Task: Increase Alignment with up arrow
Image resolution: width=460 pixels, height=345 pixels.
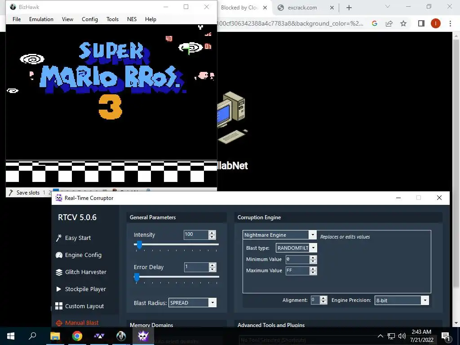Action: pos(323,298)
